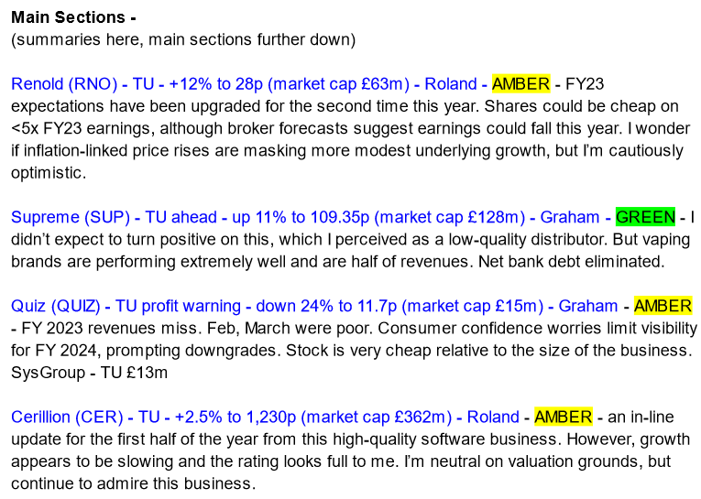
Task: Click 'Graham' in the Supreme headline
Action: [570, 217]
